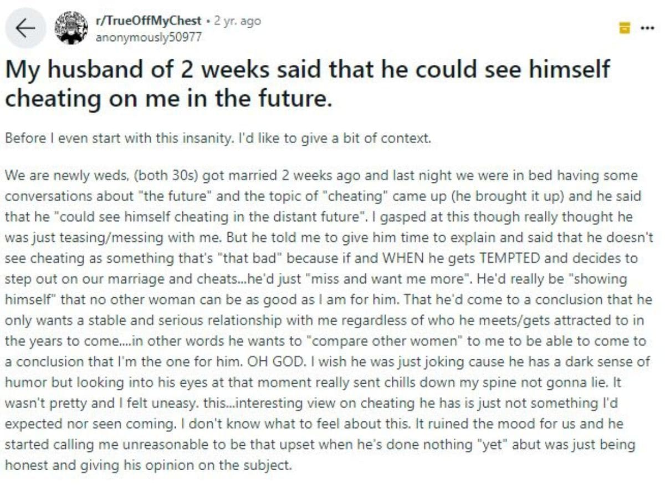Image resolution: width=665 pixels, height=499 pixels.
Task: Open anonymously50977 user profile
Action: click(148, 37)
